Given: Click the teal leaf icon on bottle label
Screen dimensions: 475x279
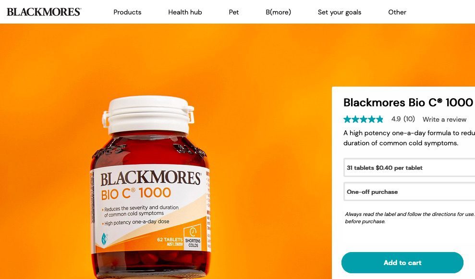Looking at the screenshot, I should 105,239.
